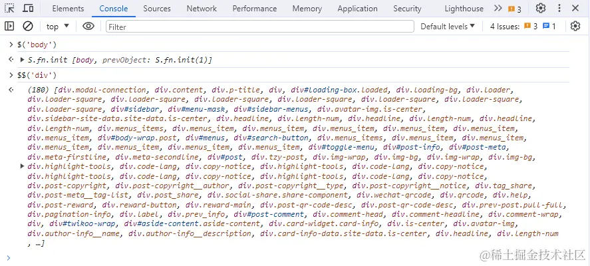
Task: Click div#menu-mask in the output
Action: pyautogui.click(x=196, y=109)
